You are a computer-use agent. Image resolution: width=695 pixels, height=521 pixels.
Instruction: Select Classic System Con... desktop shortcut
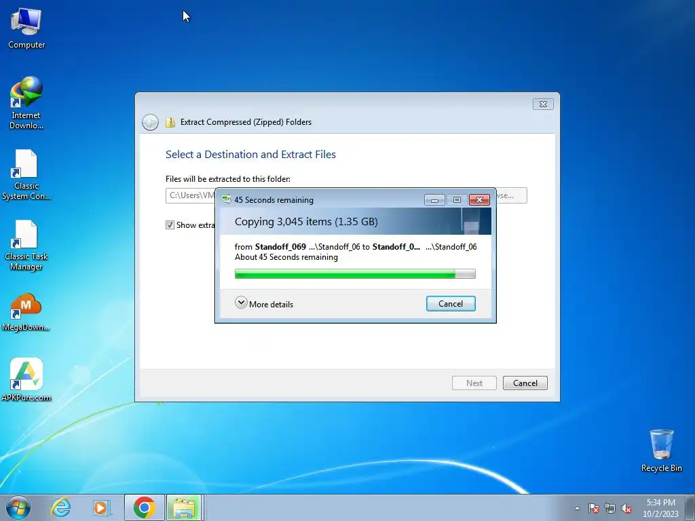click(26, 174)
